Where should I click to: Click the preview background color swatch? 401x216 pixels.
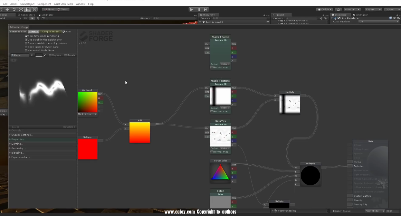pyautogui.click(x=39, y=55)
